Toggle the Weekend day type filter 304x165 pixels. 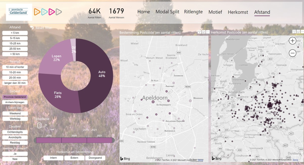(15, 113)
